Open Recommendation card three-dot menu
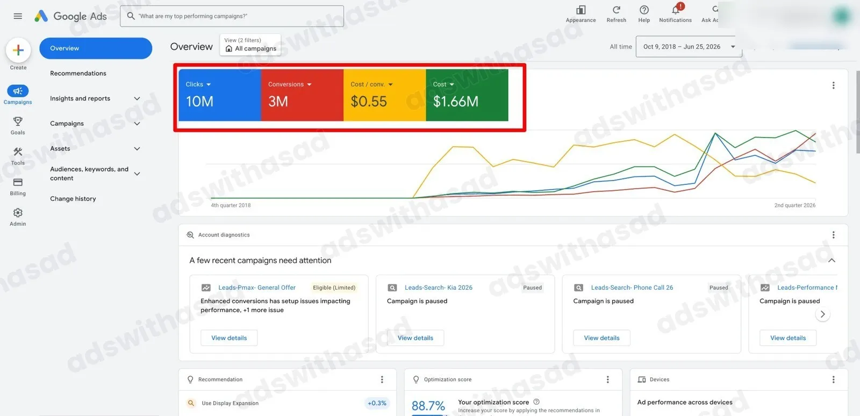Screen dimensions: 860x416 [x=382, y=379]
